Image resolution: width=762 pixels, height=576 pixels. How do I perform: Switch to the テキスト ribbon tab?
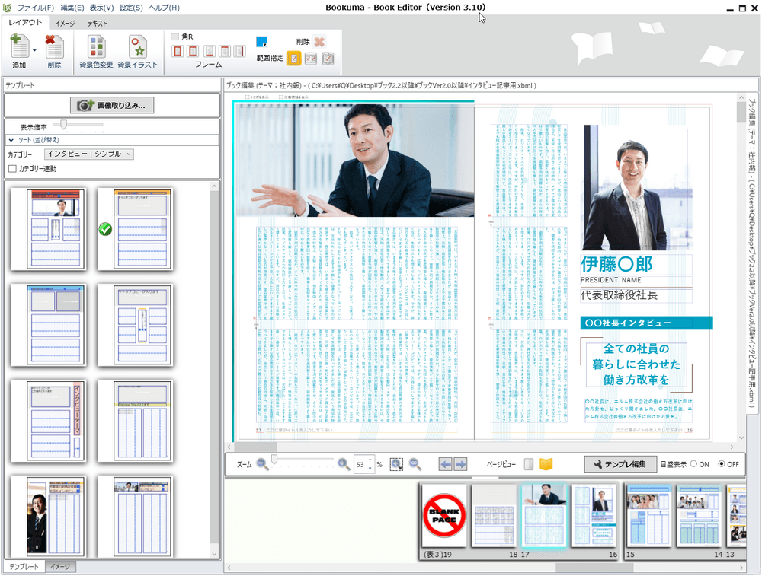pos(97,23)
